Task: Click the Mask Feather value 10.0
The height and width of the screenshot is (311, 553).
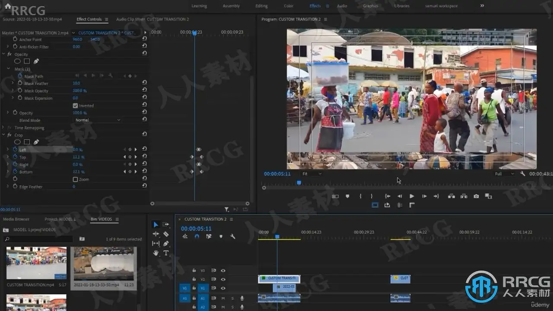Action: coord(76,83)
